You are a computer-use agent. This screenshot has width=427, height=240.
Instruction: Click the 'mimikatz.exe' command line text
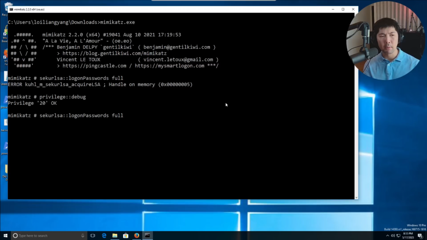[x=117, y=22]
